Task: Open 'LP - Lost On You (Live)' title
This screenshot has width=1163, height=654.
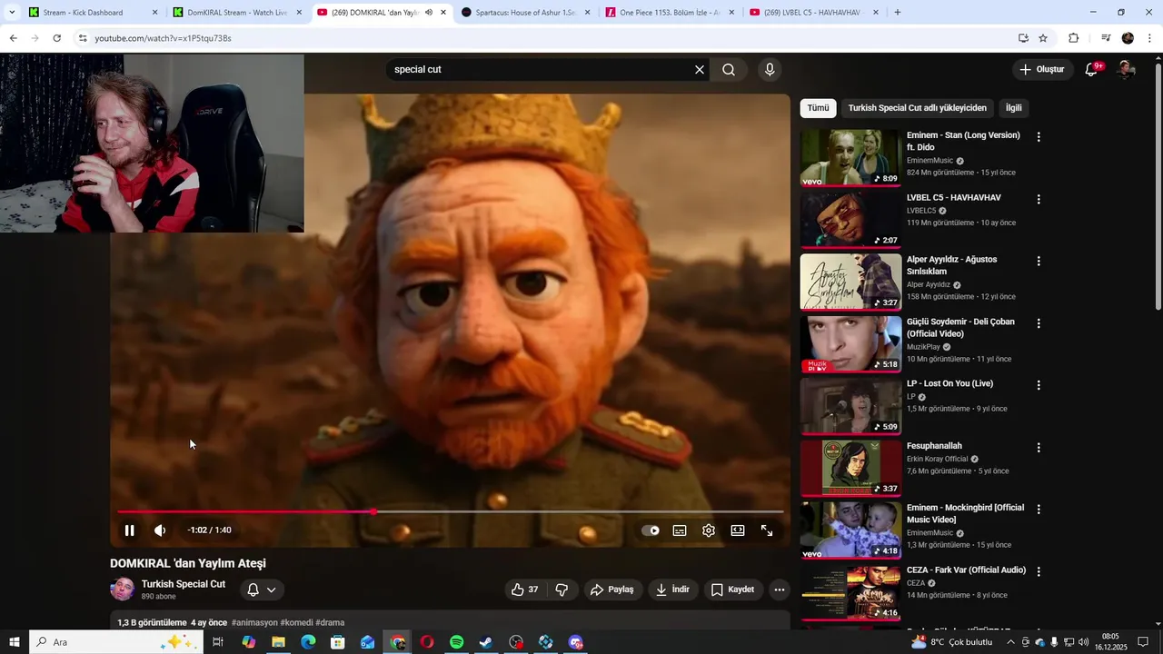Action: pos(949,383)
